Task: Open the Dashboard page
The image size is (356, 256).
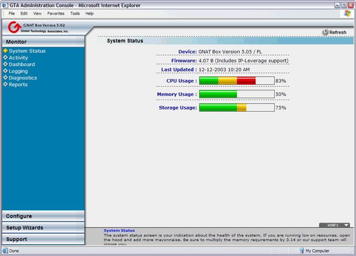Action: point(22,65)
